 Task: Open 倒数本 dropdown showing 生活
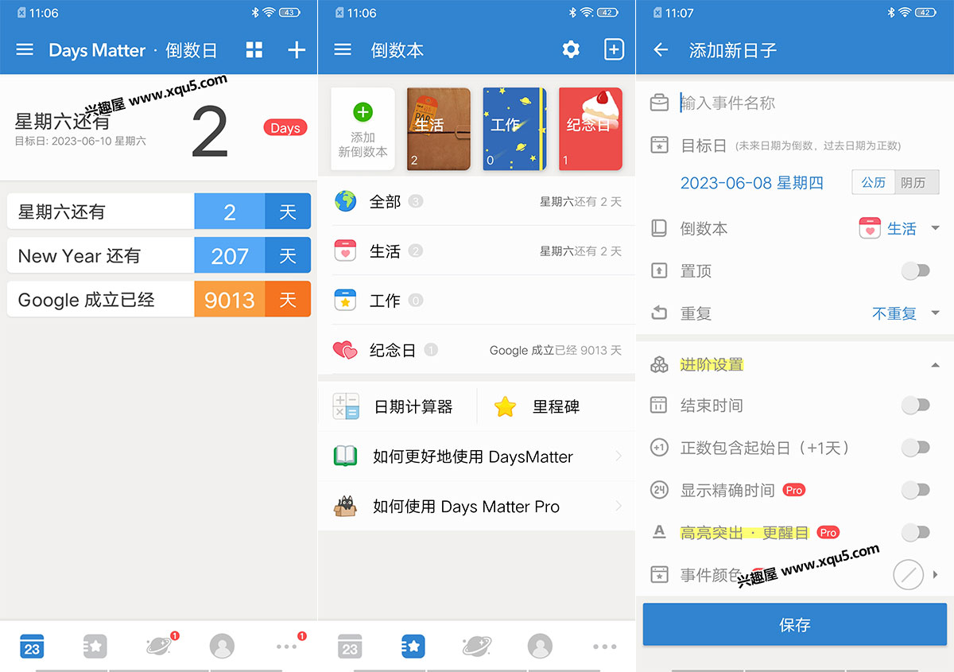click(900, 228)
